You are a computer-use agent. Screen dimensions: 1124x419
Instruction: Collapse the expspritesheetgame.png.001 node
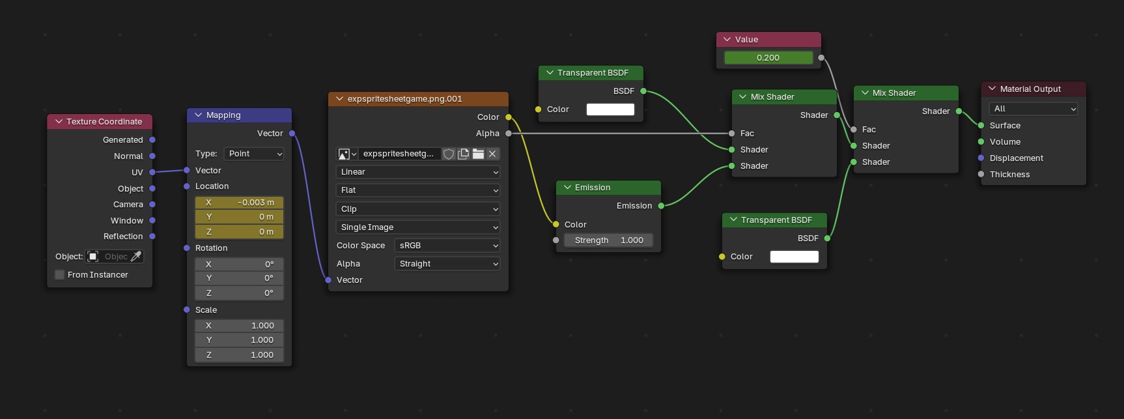pyautogui.click(x=340, y=99)
